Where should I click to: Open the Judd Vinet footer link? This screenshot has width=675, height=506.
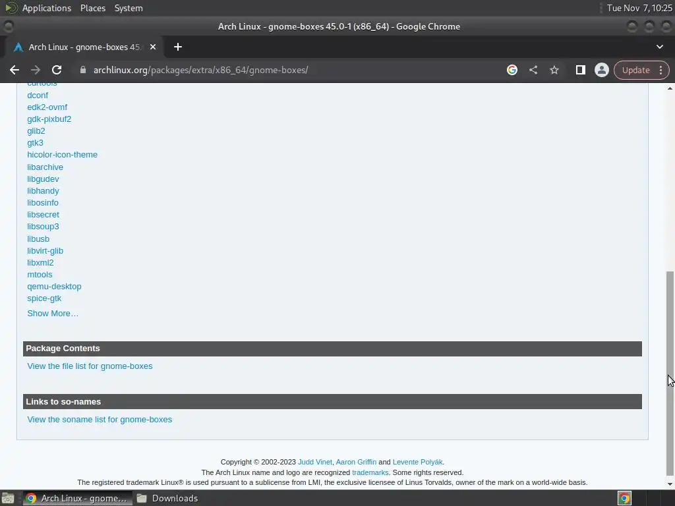tap(314, 462)
